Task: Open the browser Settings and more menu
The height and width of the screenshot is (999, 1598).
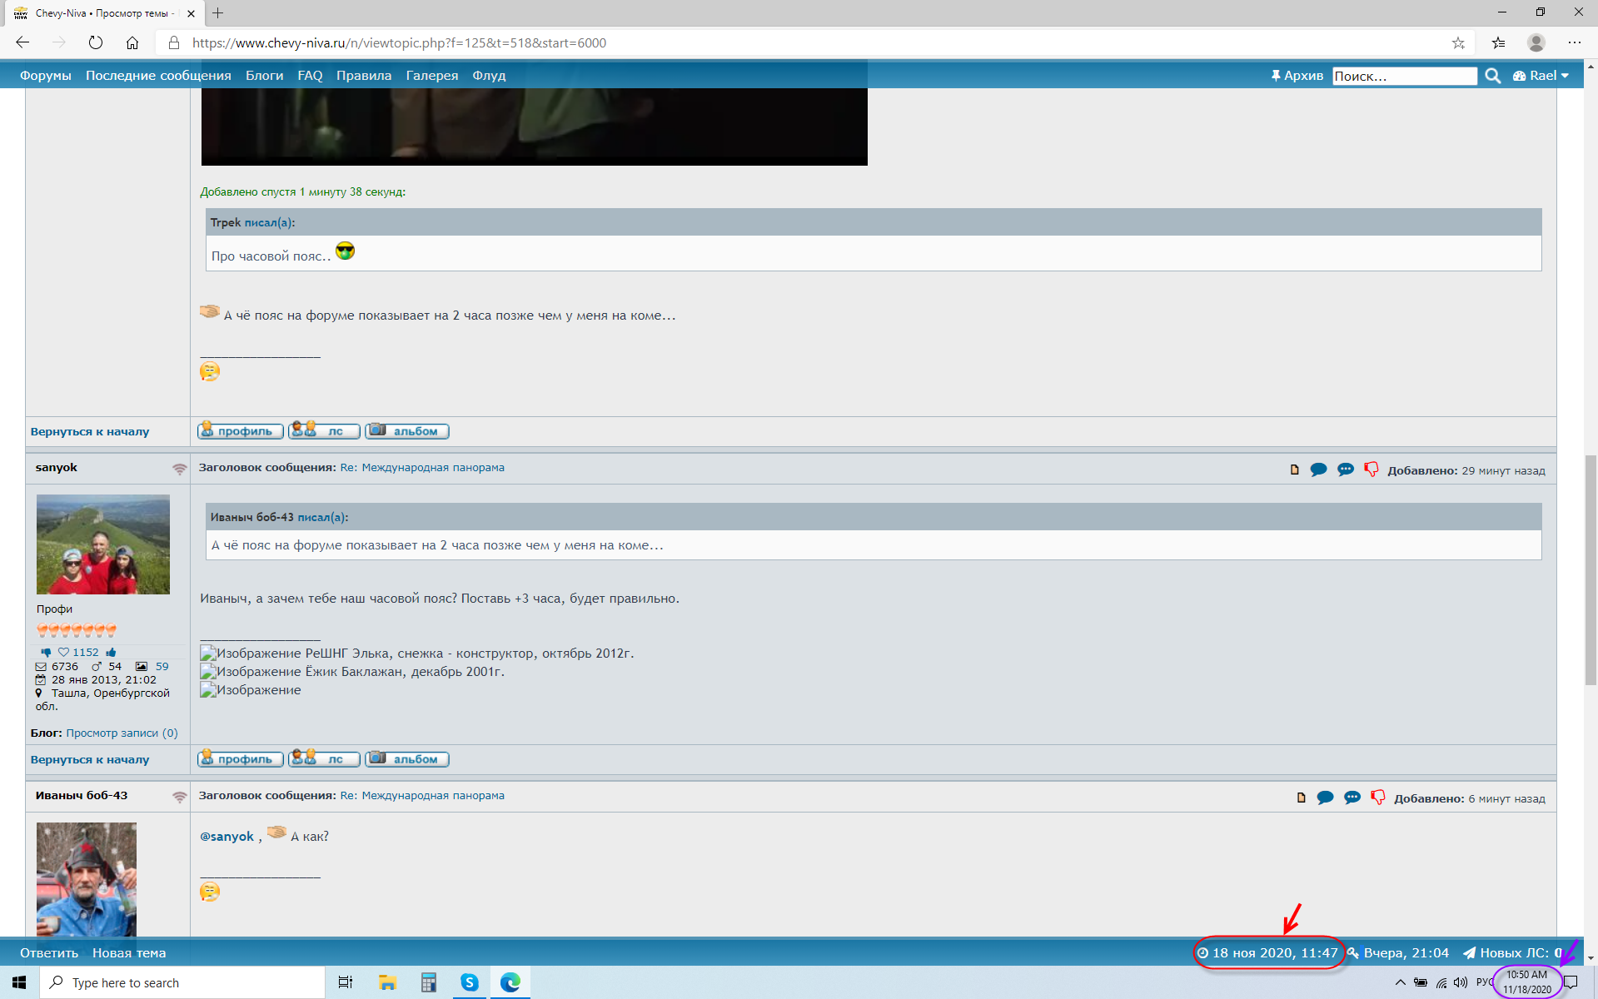Action: click(x=1574, y=42)
